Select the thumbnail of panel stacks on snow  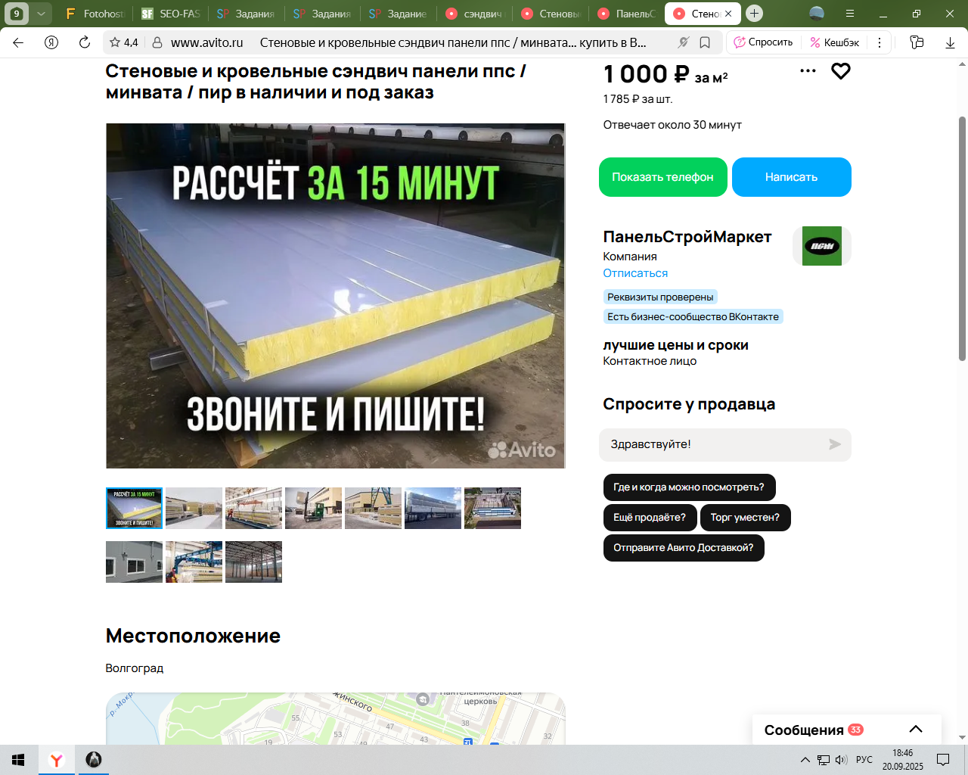[194, 508]
